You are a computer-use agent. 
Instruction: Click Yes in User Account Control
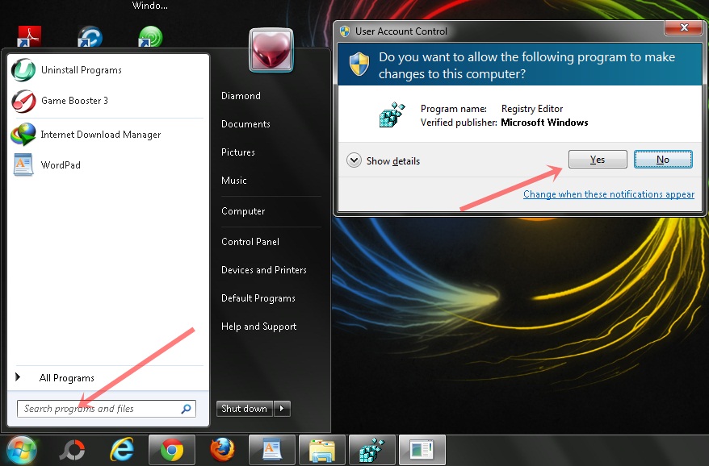598,160
